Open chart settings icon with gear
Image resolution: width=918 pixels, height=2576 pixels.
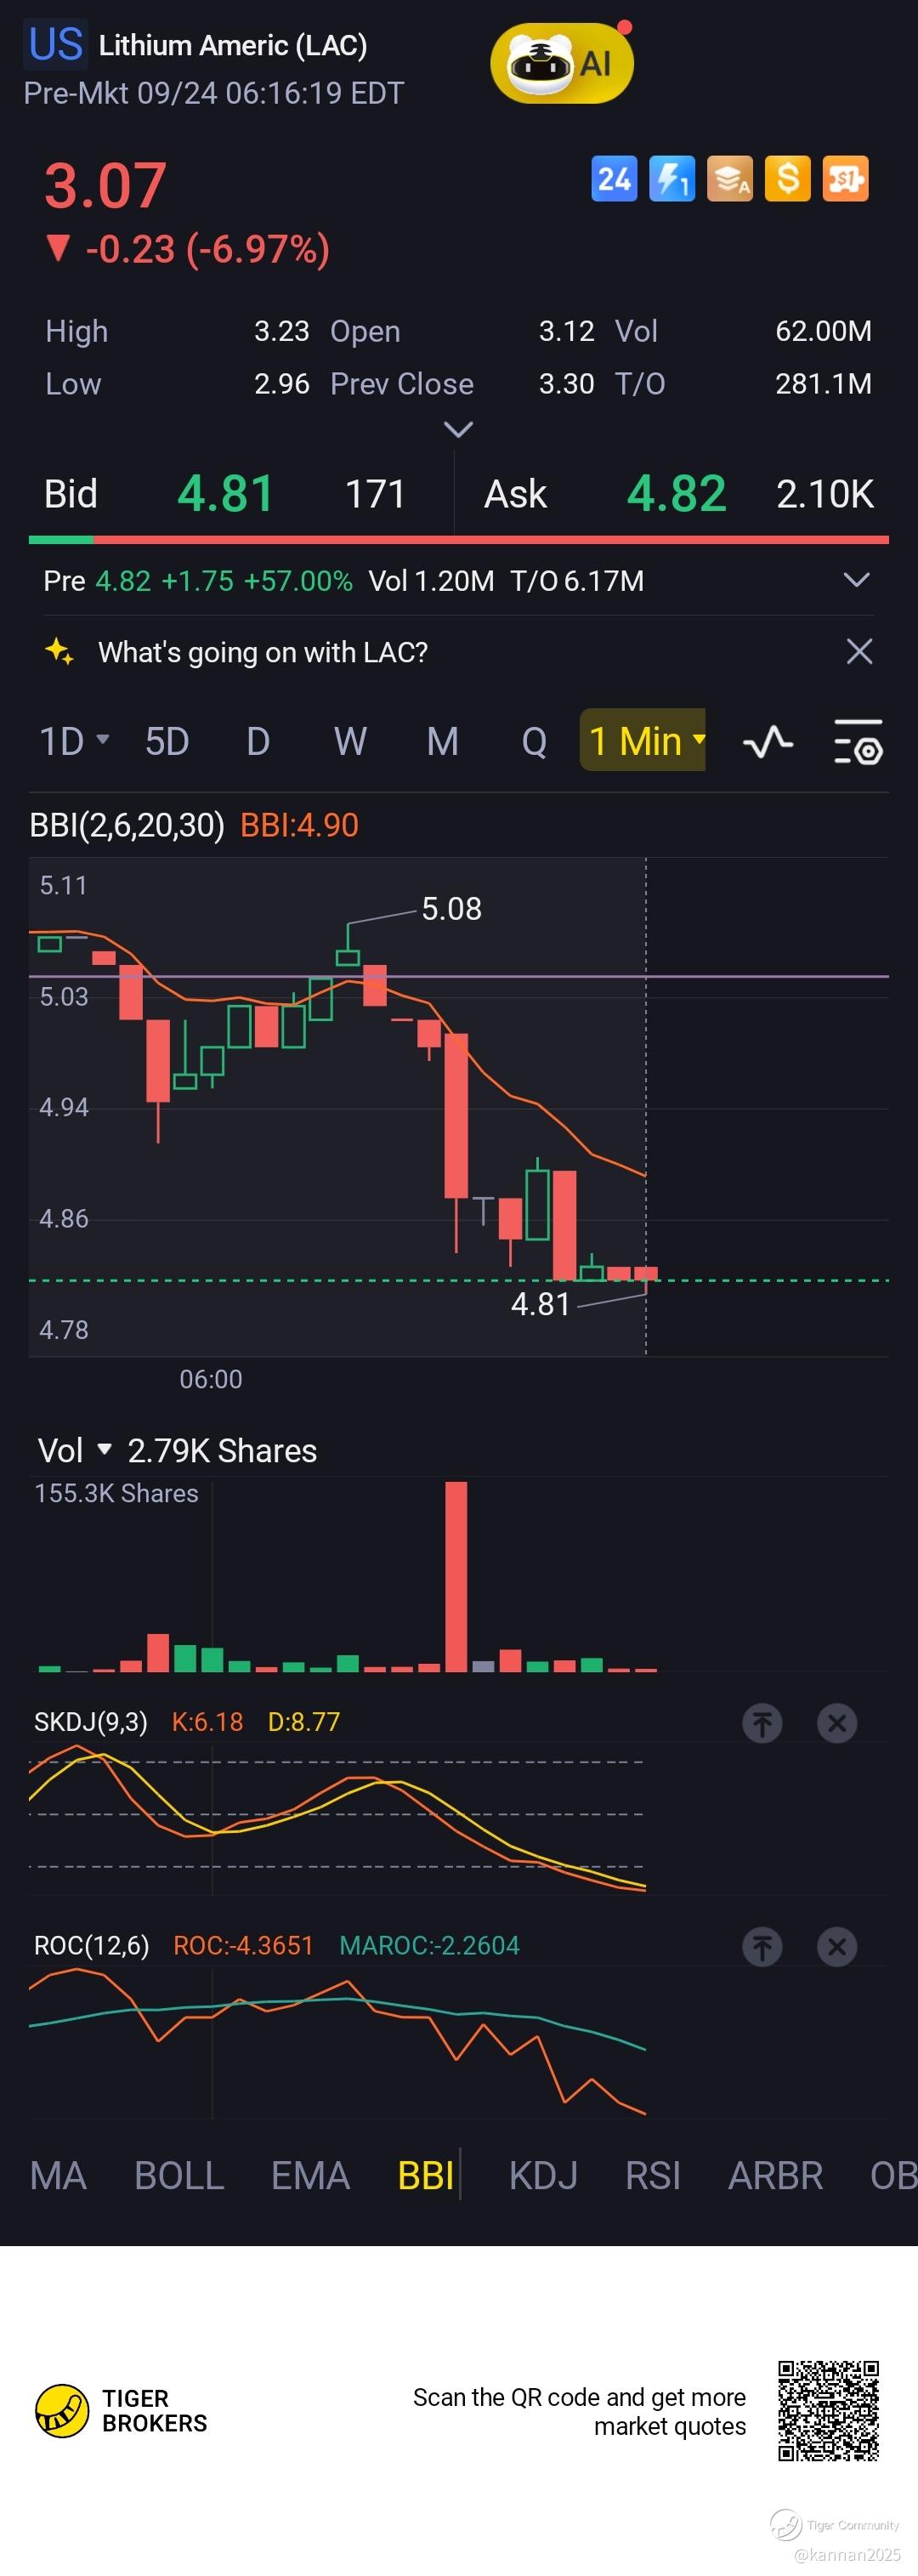click(x=858, y=742)
